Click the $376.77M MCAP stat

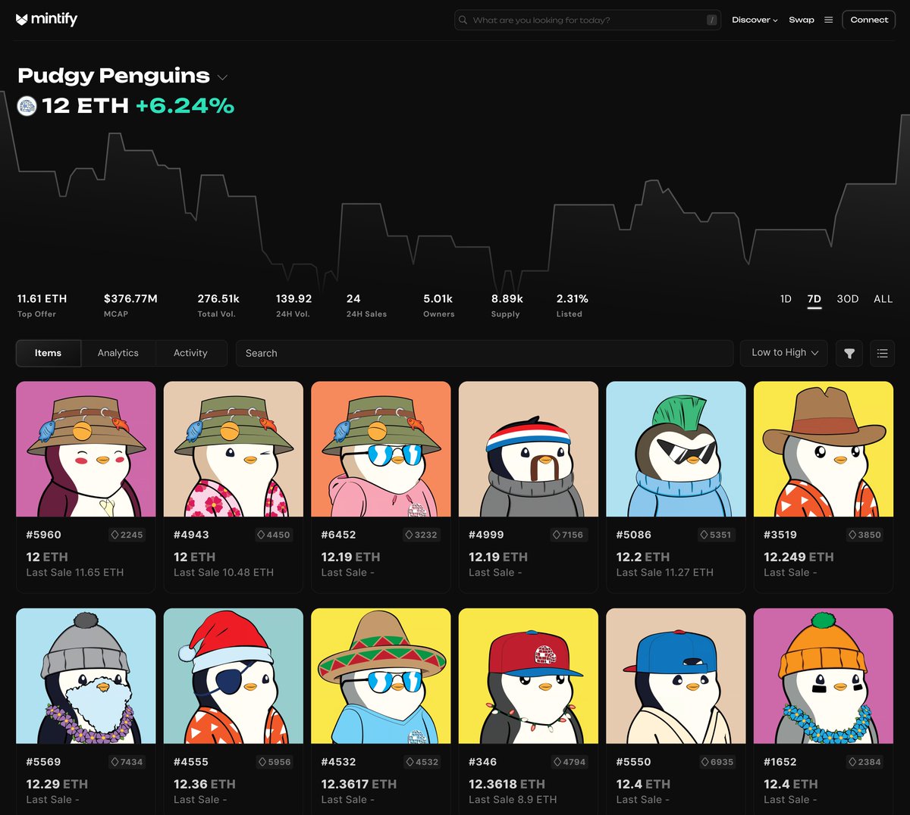pos(130,305)
